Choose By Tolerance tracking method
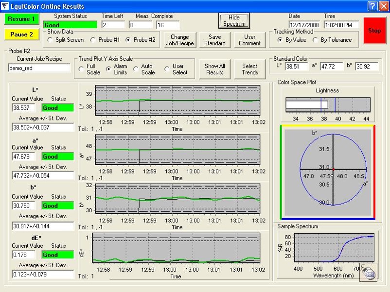390x292 pixels. point(315,40)
